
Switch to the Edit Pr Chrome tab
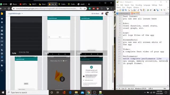33,4
